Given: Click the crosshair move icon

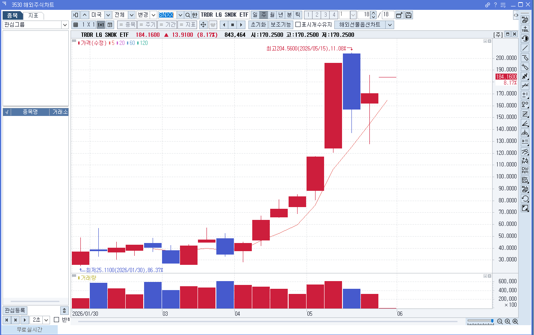Looking at the screenshot, I should [x=204, y=25].
